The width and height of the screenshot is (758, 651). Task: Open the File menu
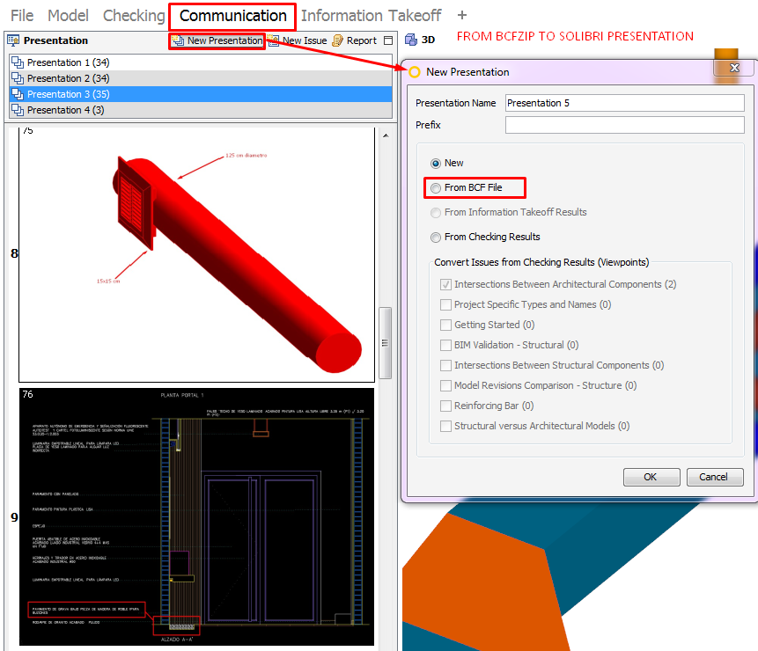point(22,16)
